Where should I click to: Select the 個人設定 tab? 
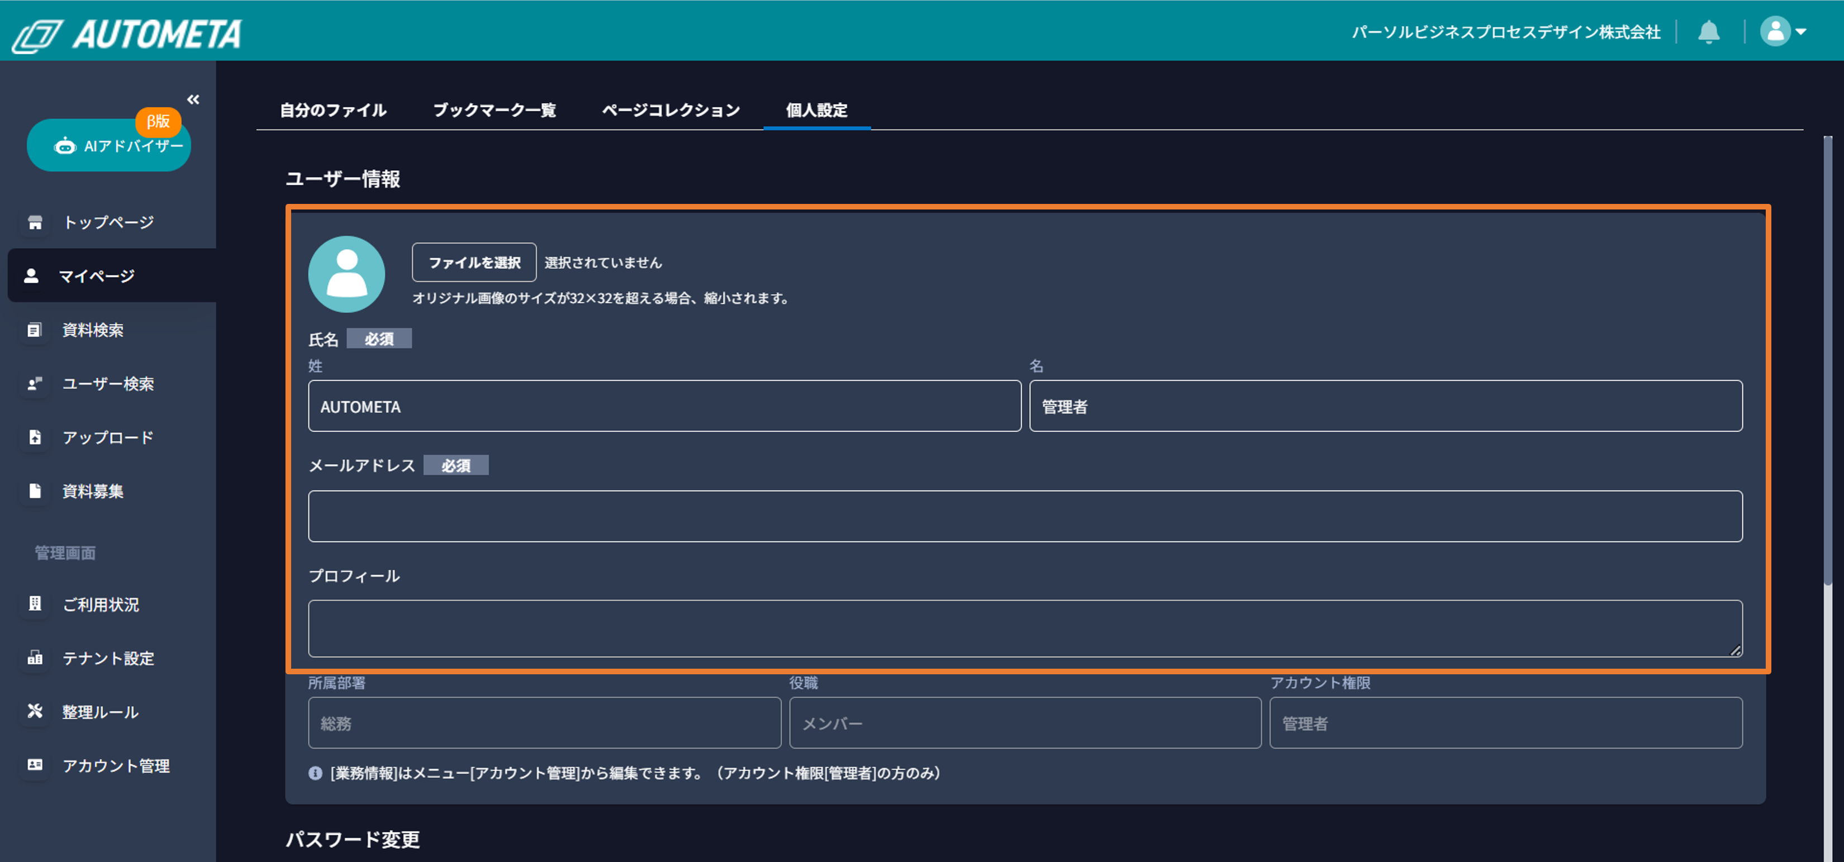[x=817, y=110]
